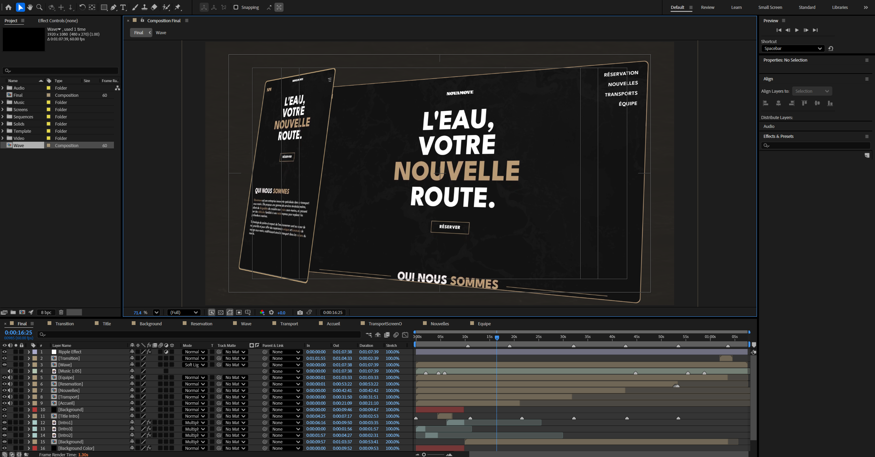The width and height of the screenshot is (875, 457).
Task: Play the preview
Action: 797,30
